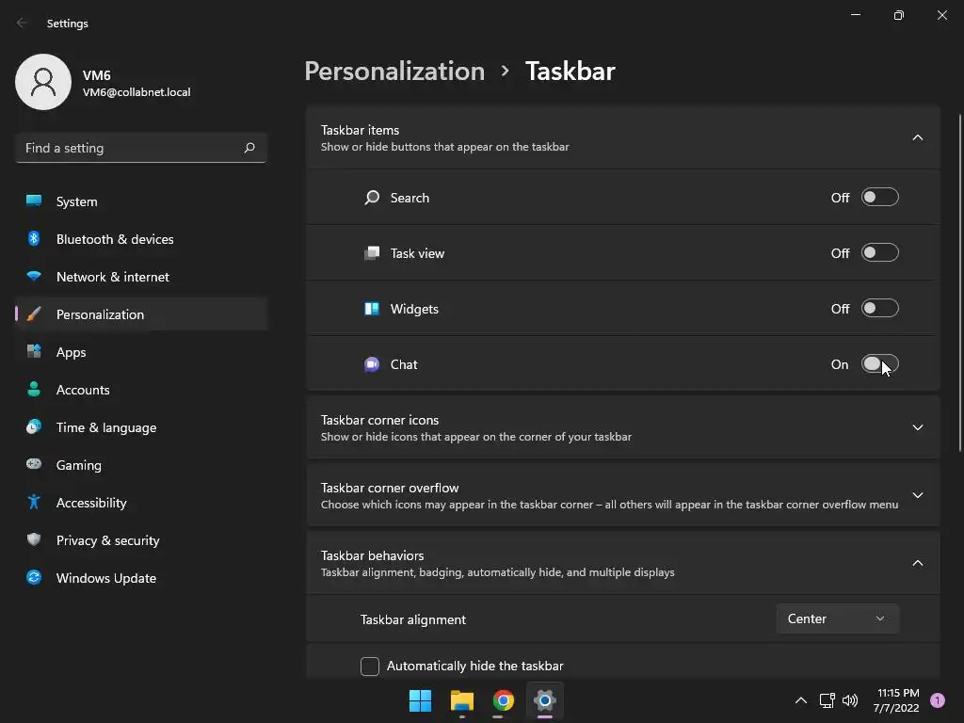964x723 pixels.
Task: Click the volume speaker icon in system tray
Action: (850, 700)
